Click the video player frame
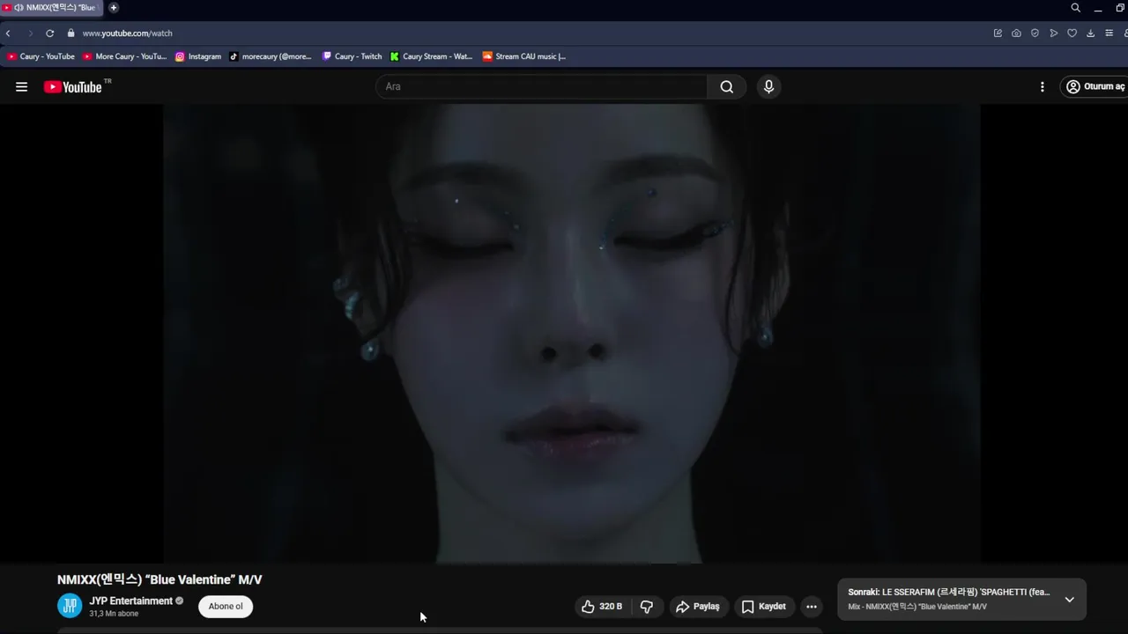 tap(571, 333)
